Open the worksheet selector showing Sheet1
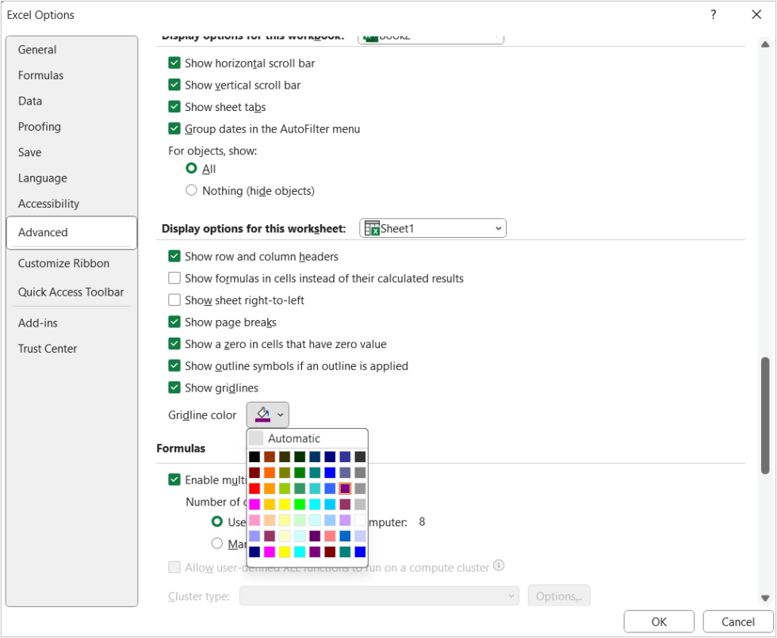 coord(498,228)
